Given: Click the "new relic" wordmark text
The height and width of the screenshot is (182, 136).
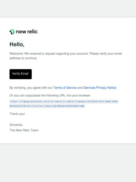Looking at the screenshot, I should (27, 31).
